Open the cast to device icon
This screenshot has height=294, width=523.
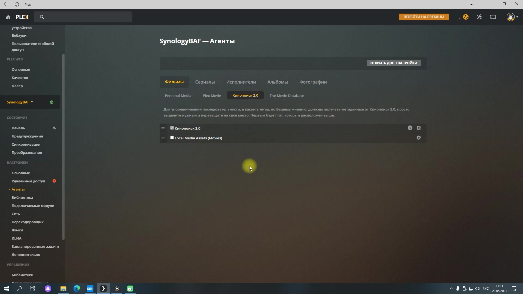pyautogui.click(x=493, y=17)
